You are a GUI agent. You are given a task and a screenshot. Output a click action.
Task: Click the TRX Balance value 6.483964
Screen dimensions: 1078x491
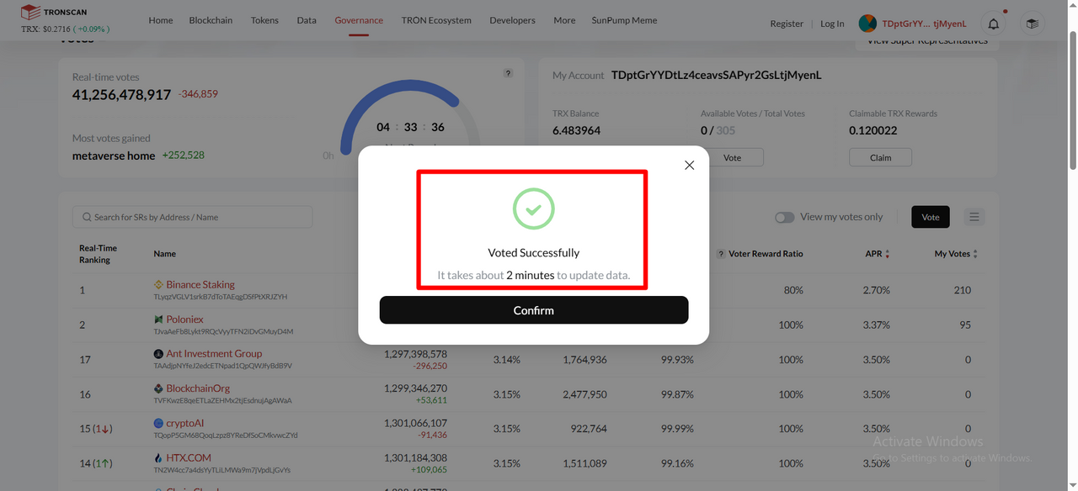point(576,130)
